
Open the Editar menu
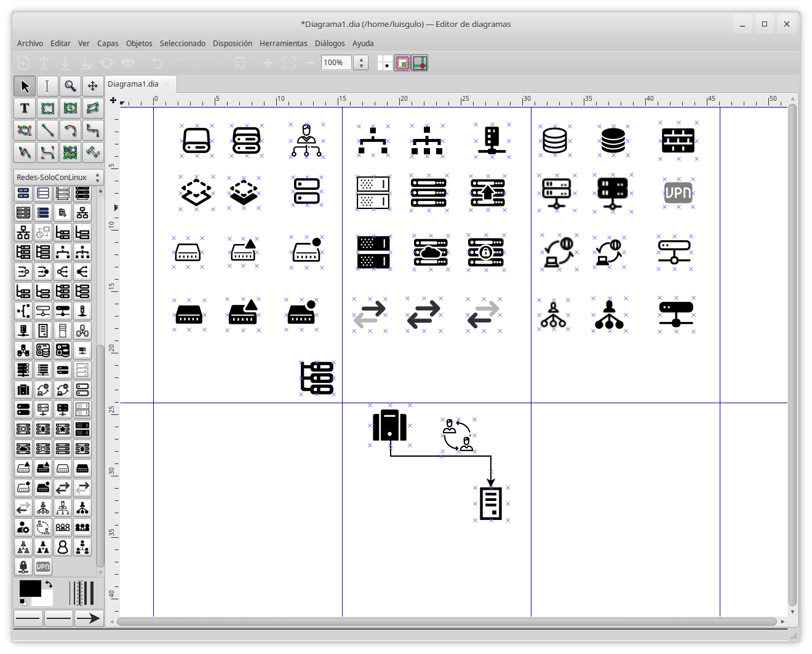(x=60, y=43)
